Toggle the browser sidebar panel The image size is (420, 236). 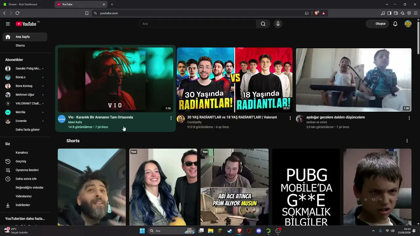389,13
